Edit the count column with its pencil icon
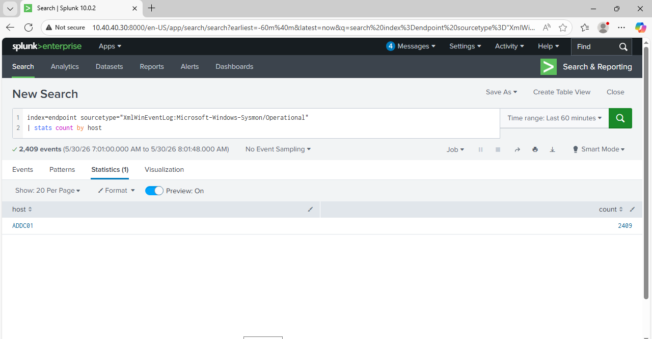The image size is (652, 339). pyautogui.click(x=632, y=210)
